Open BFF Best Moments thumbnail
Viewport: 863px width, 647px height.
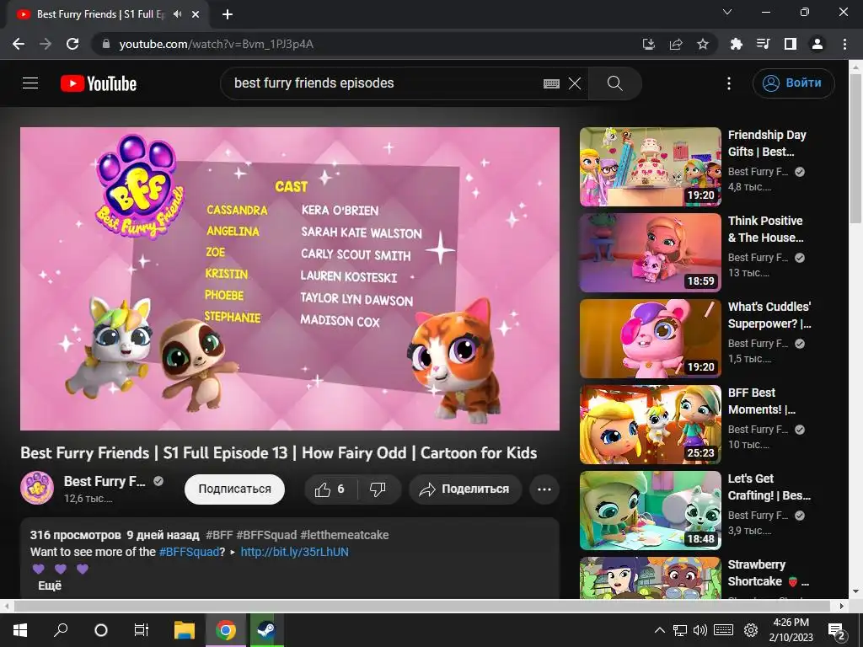(x=651, y=425)
